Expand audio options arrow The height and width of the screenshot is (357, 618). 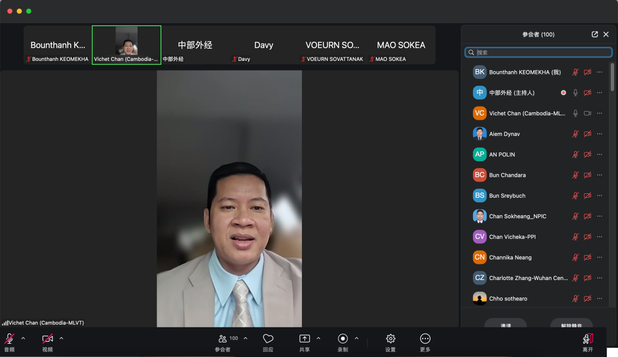pos(23,338)
